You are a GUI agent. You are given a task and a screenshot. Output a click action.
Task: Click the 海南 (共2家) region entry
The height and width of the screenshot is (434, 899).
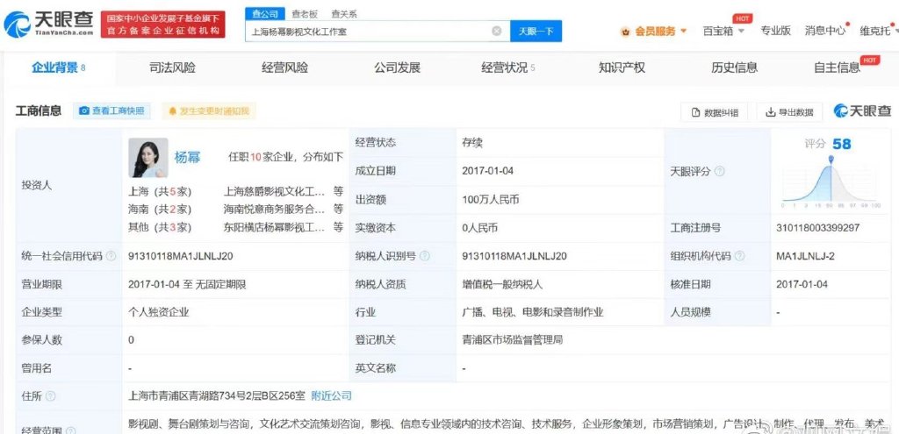(x=160, y=209)
